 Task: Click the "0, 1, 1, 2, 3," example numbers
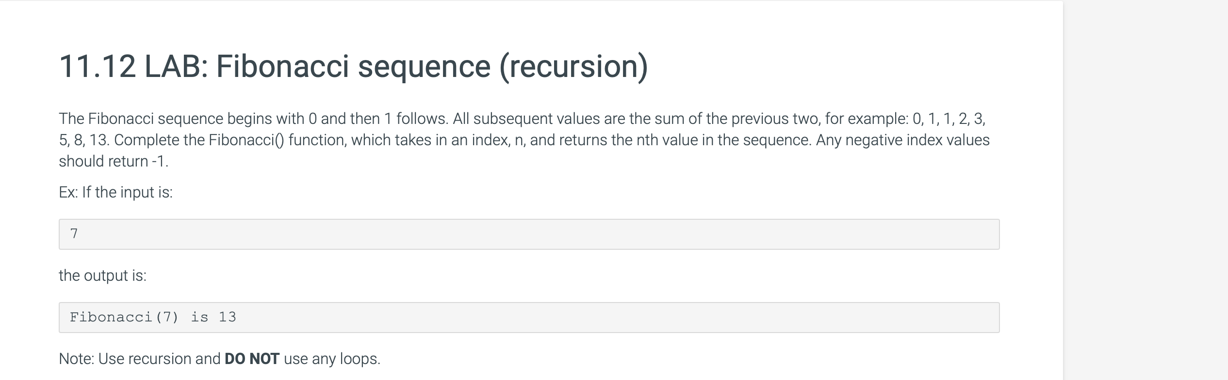949,119
